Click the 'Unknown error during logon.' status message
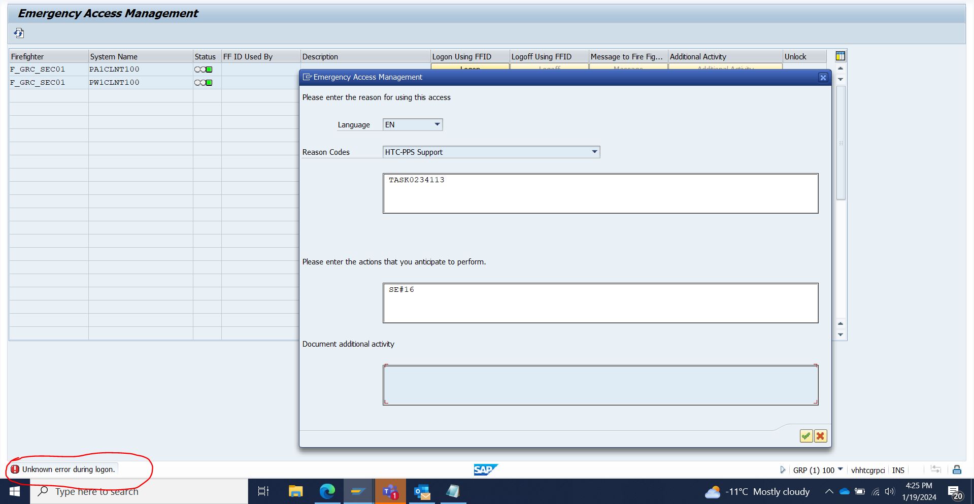Viewport: 974px width, 504px height. (69, 469)
